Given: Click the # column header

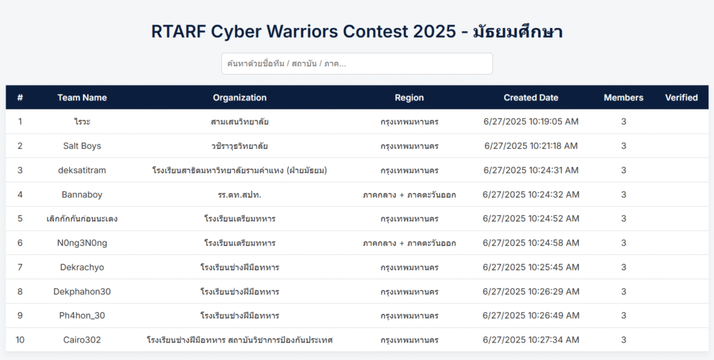Looking at the screenshot, I should [20, 97].
